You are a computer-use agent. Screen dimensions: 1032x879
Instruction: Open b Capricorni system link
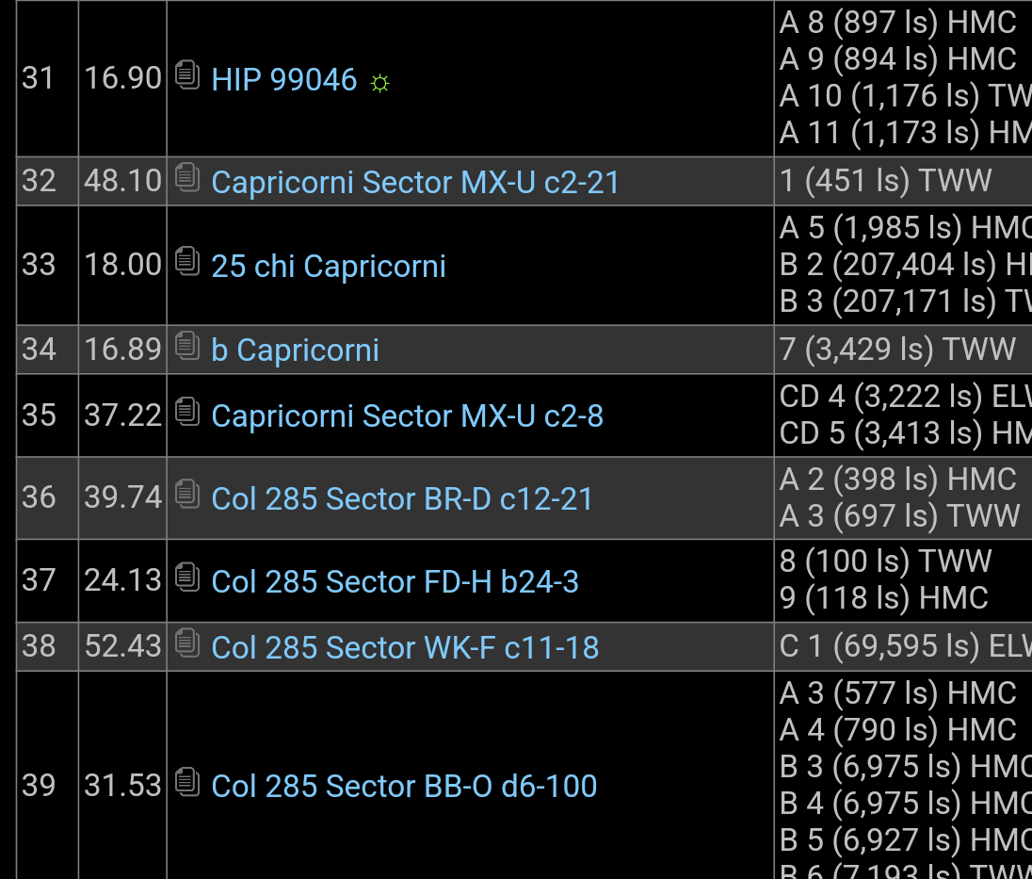pos(295,350)
